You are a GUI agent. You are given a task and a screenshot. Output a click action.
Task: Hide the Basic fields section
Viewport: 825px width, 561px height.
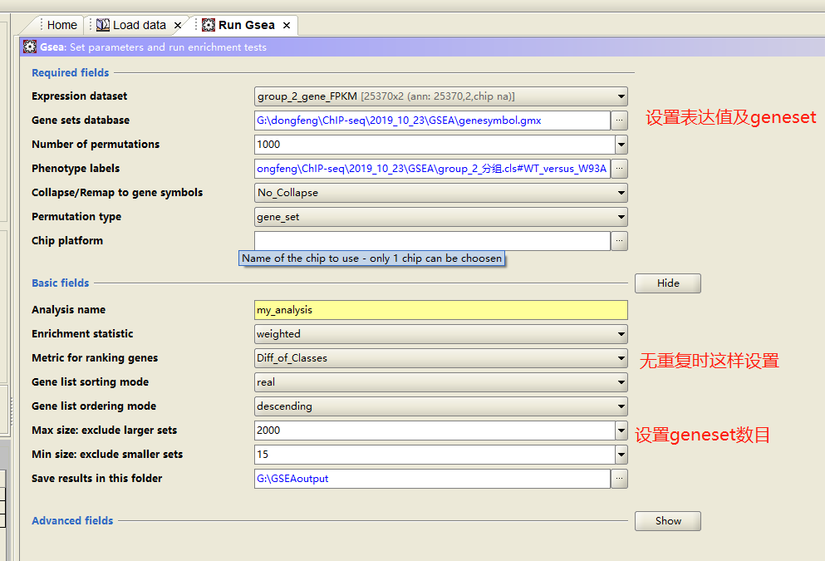(x=667, y=283)
